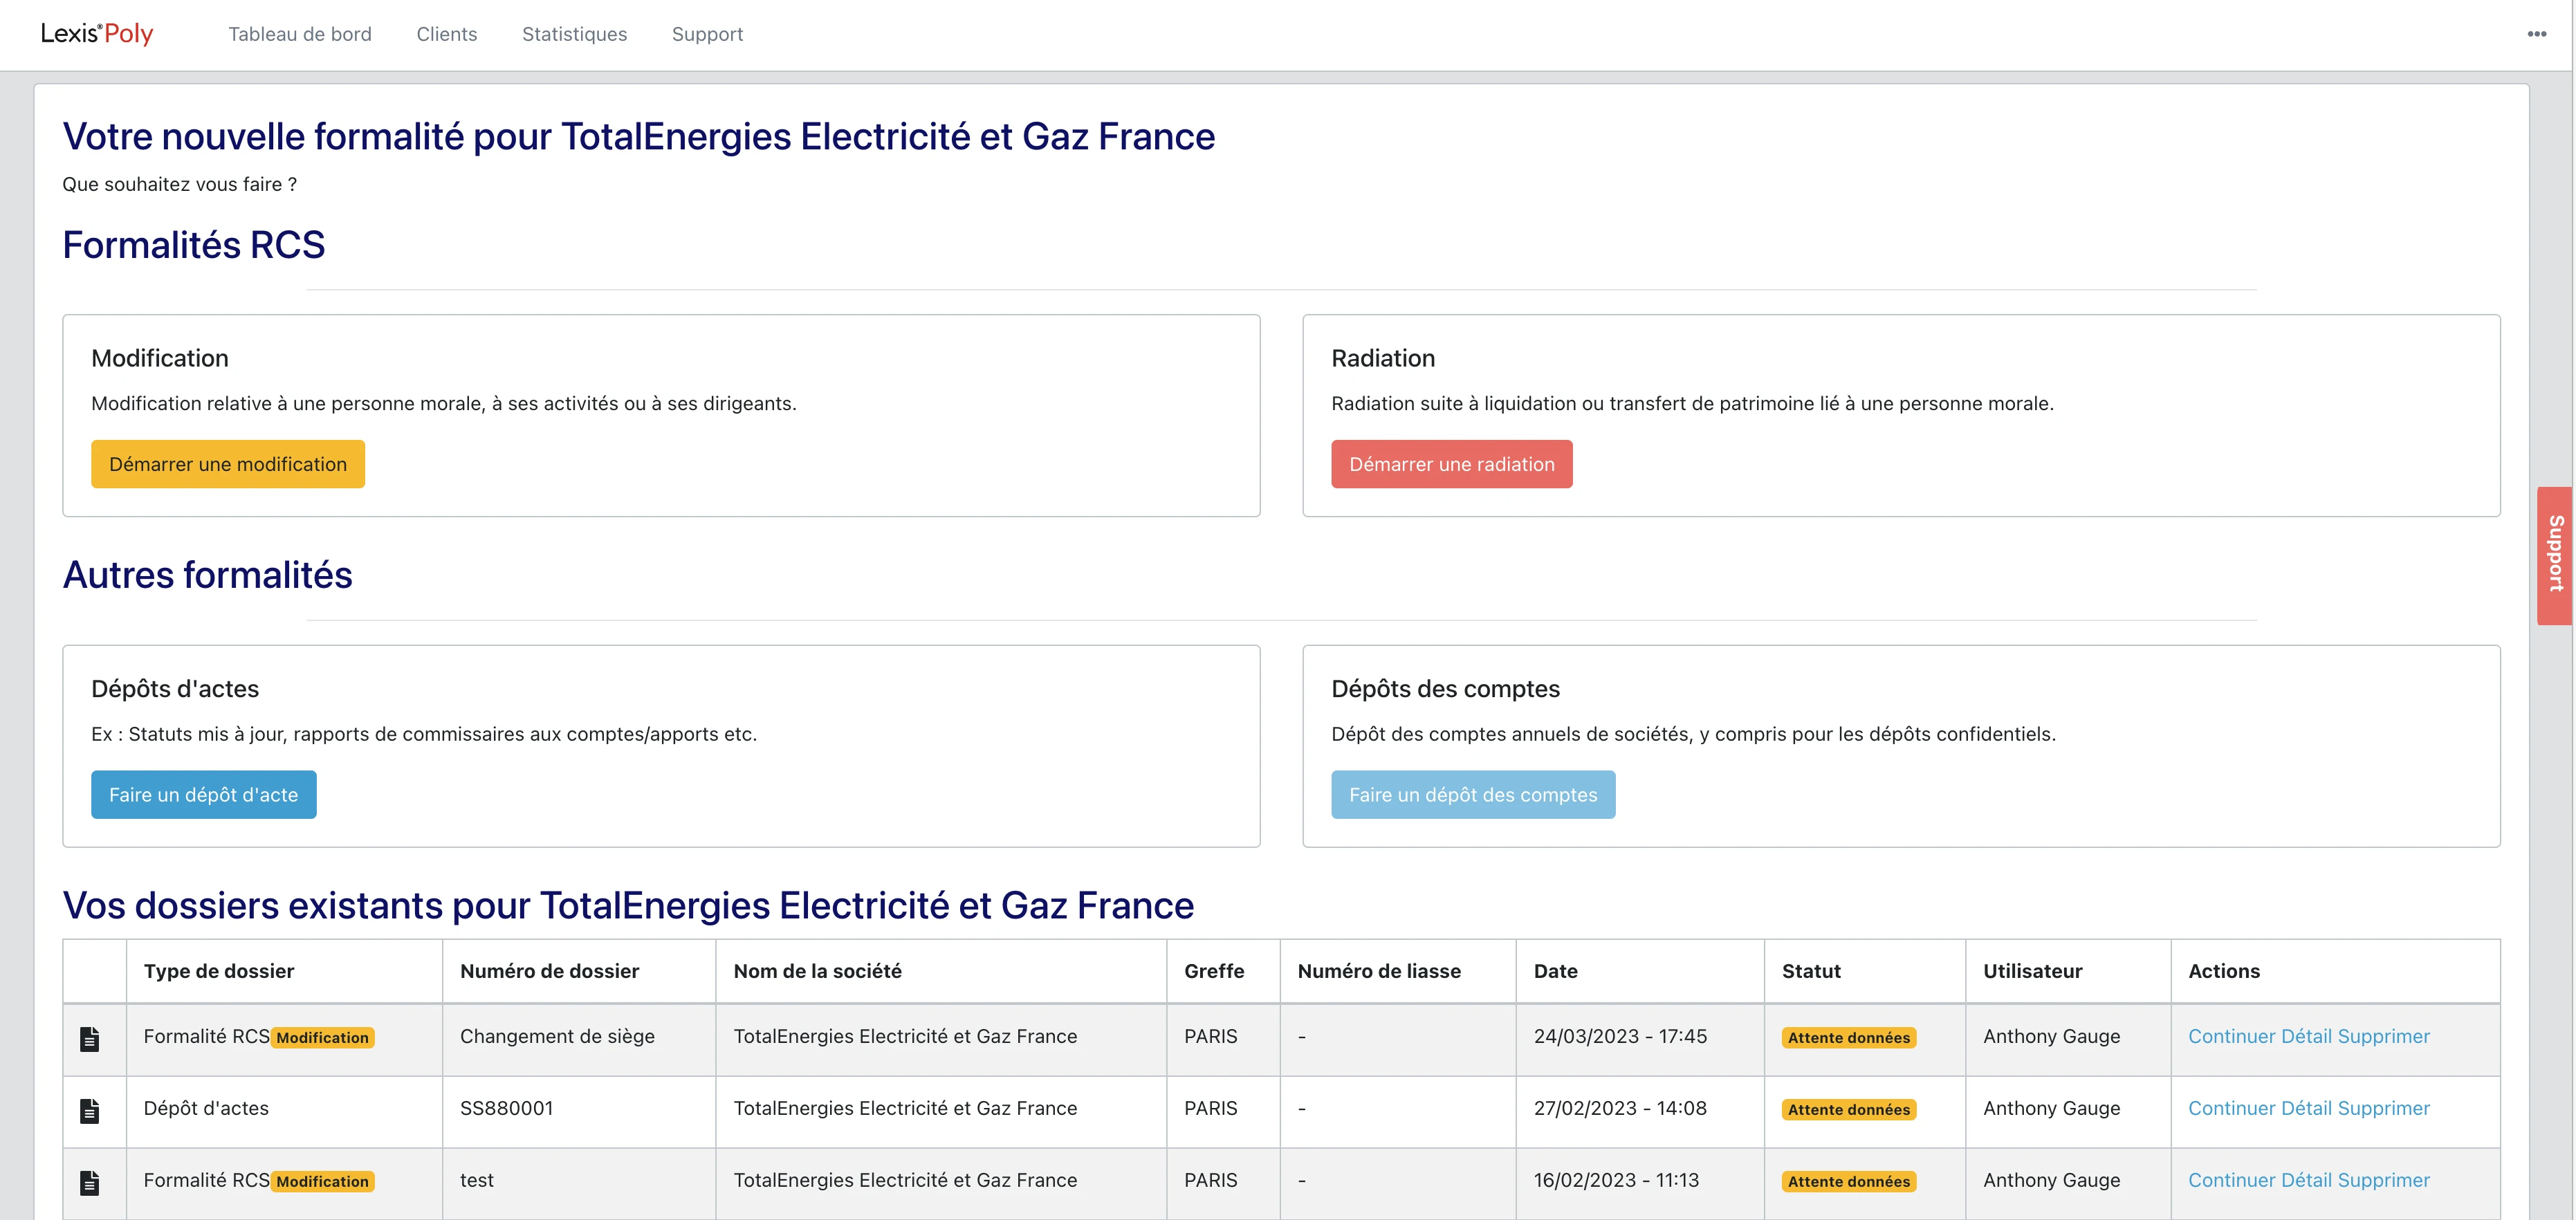2576x1220 pixels.
Task: Open Support in the top navigation
Action: point(707,34)
